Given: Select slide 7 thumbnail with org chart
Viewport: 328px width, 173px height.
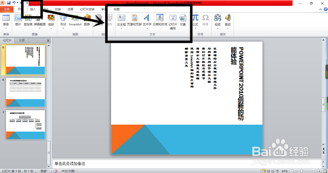Looking at the screenshot, I should [25, 125].
